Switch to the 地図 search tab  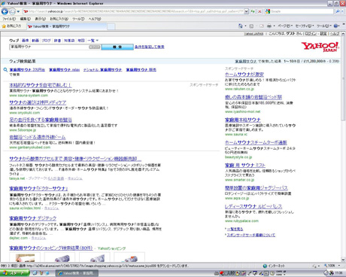[81, 41]
